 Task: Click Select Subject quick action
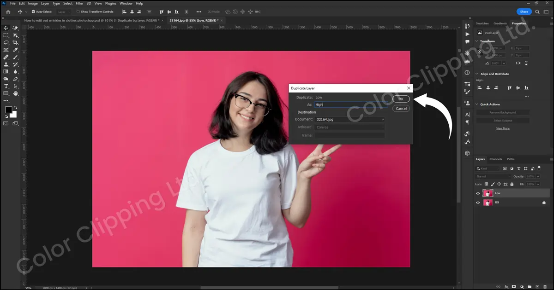click(x=503, y=121)
